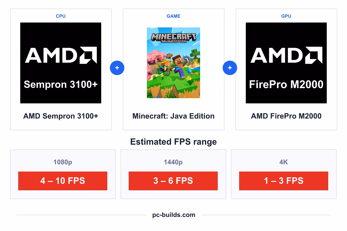Click the 3 – 6 FPS red bar
Viewport: 347px width, 231px height.
coord(173,181)
